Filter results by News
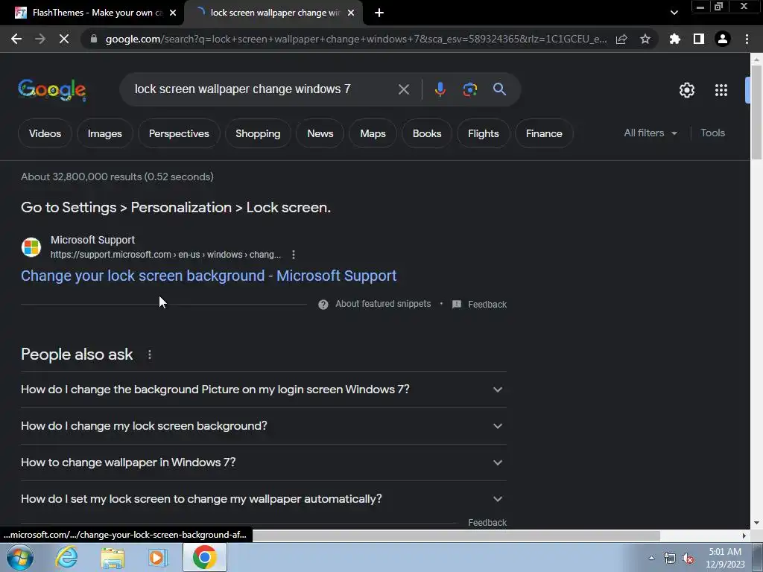763x572 pixels. [x=320, y=133]
